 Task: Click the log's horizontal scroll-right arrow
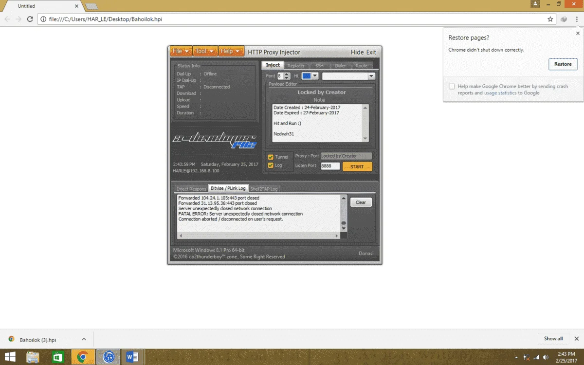(x=337, y=236)
